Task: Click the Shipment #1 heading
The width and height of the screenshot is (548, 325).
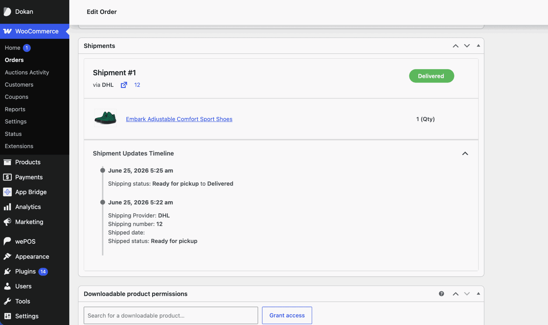Action: (x=114, y=73)
